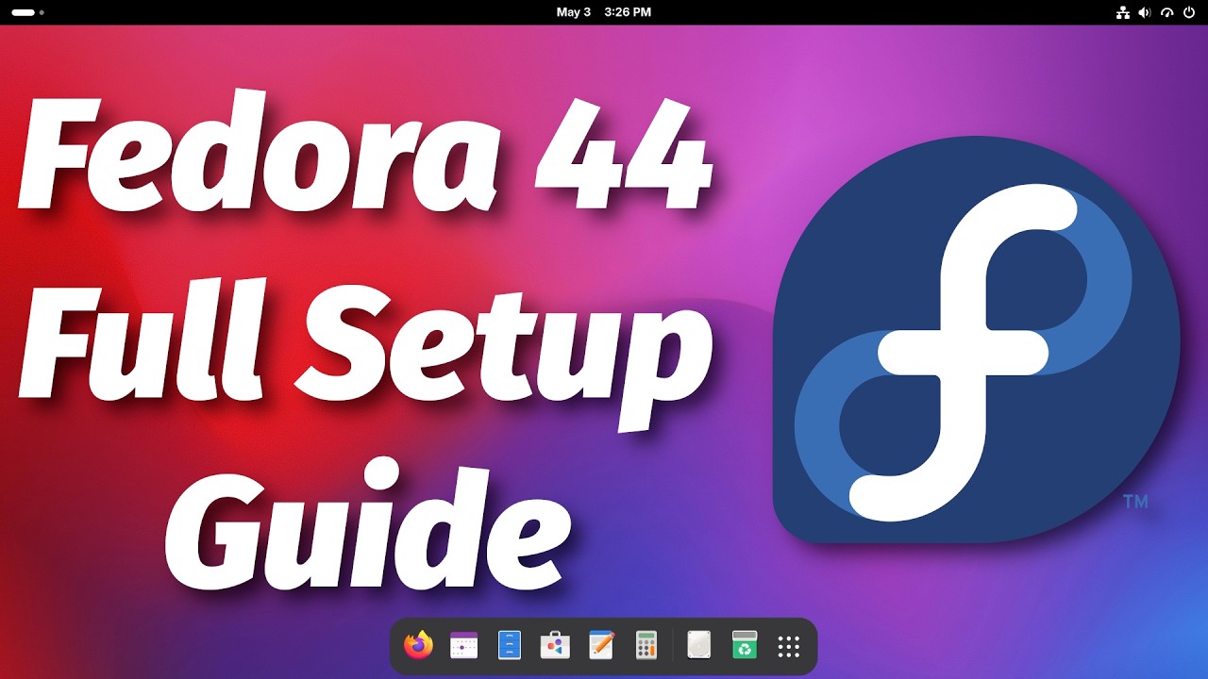Open the power menu icon
The width and height of the screenshot is (1208, 679).
coord(1189,12)
